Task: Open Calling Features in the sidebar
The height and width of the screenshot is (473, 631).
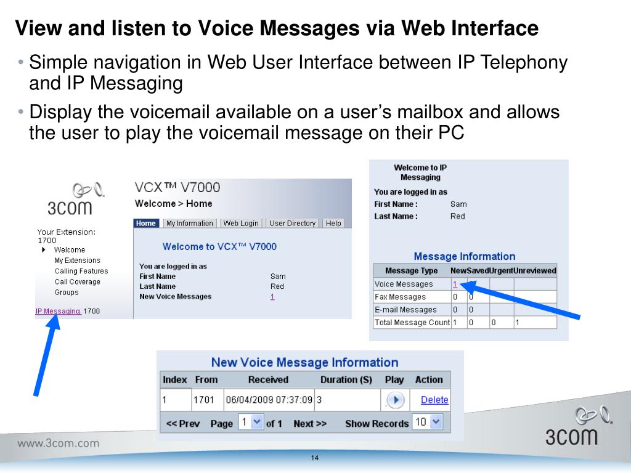Action: [x=81, y=271]
